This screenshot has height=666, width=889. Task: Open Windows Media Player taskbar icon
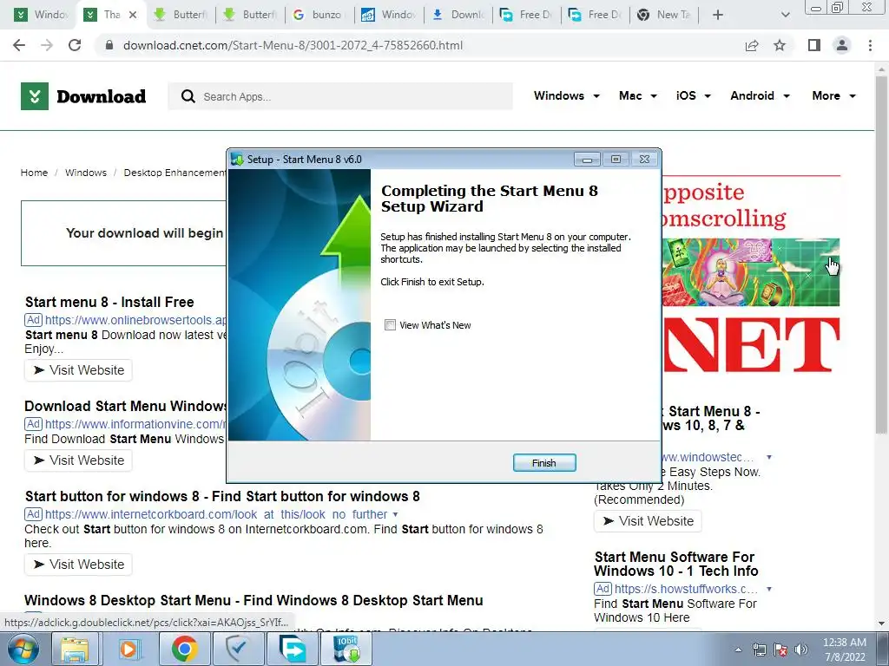tap(128, 649)
